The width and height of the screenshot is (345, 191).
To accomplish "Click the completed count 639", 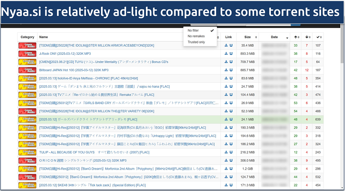I will pos(318,119).
